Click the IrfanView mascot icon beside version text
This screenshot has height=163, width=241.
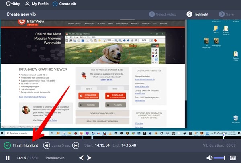coord(84,76)
